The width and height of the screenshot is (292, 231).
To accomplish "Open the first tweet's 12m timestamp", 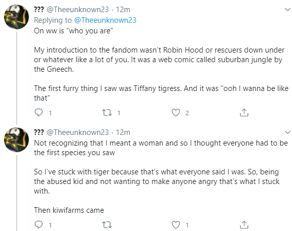I will coord(123,10).
